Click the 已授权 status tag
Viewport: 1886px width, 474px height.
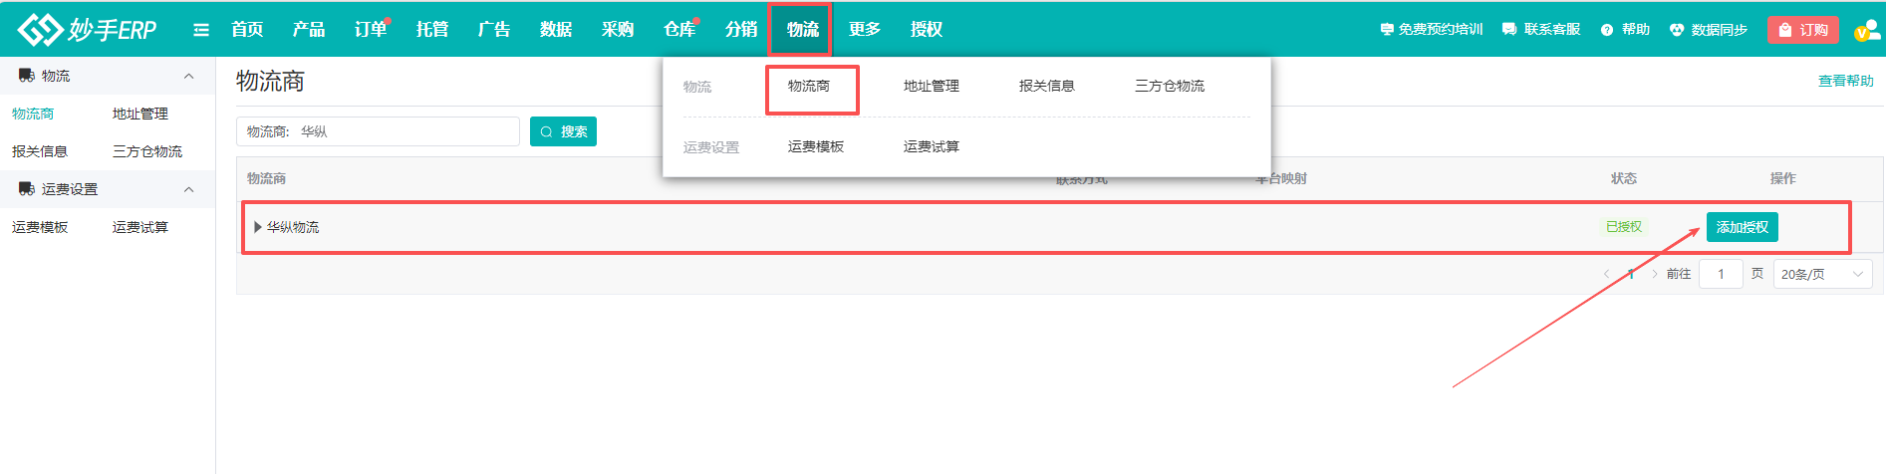coord(1624,227)
